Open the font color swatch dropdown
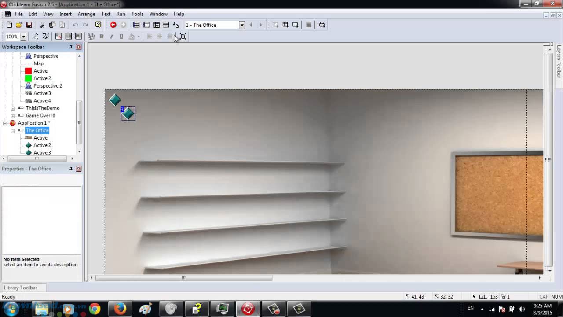Screen dimensions: 563x317 pos(138,36)
